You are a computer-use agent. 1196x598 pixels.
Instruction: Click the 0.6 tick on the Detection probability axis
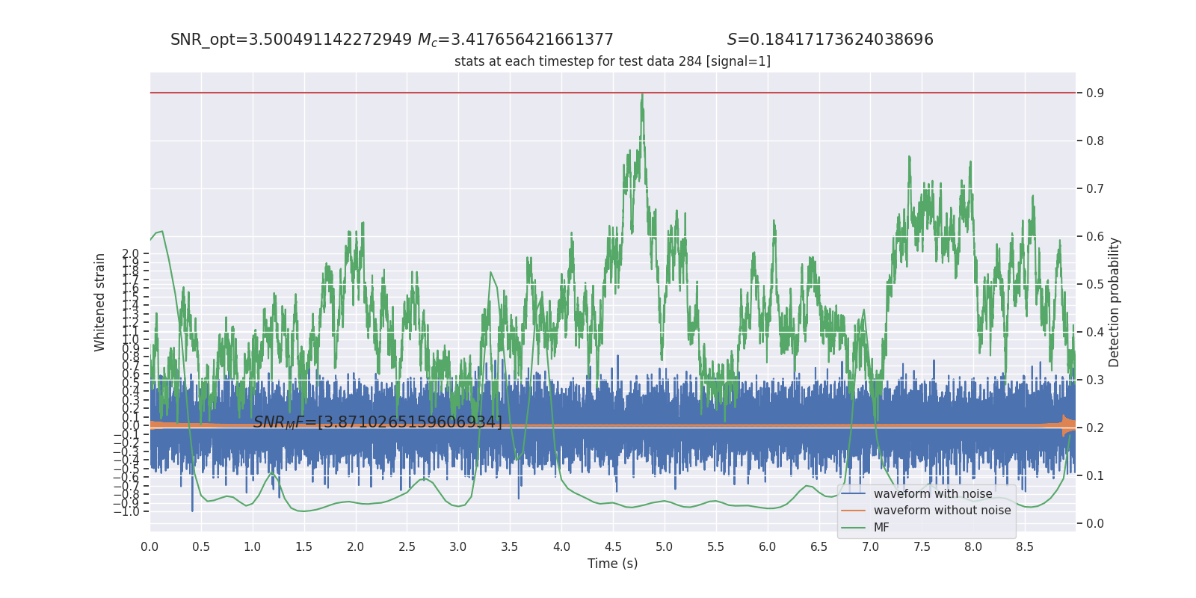coord(1095,237)
